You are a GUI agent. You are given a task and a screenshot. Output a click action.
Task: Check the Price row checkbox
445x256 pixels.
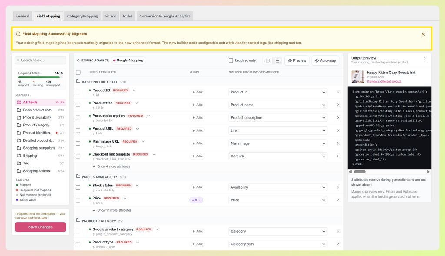click(x=78, y=200)
